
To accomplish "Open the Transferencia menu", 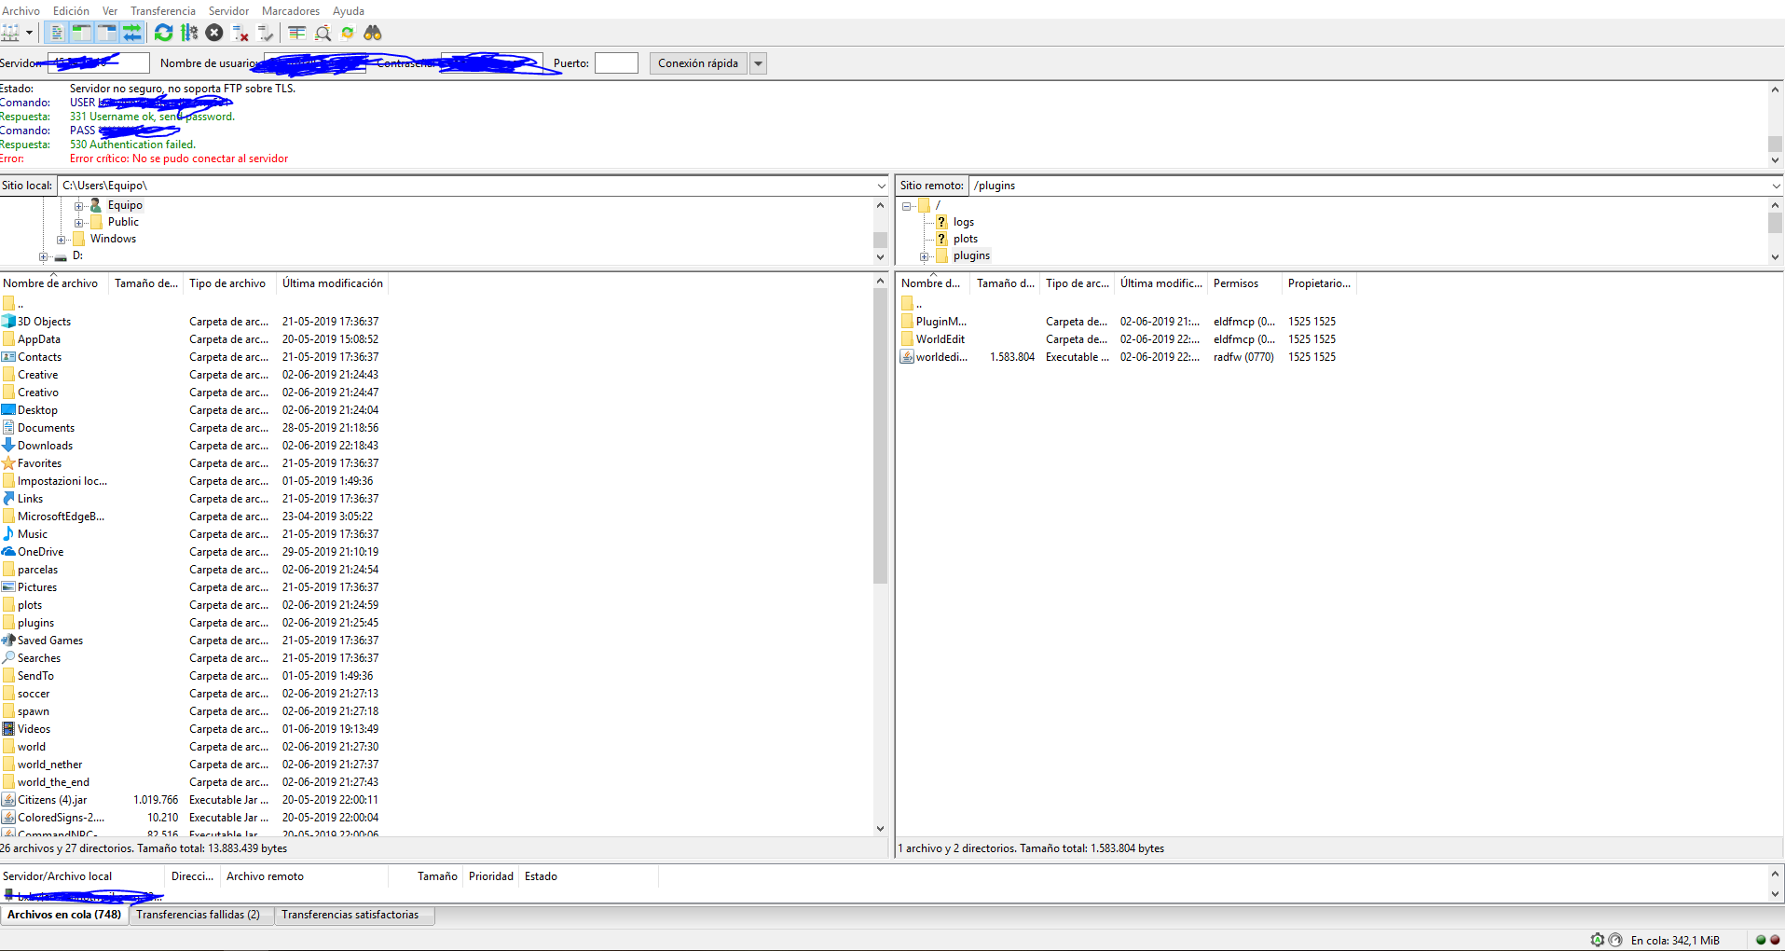I will 163,10.
